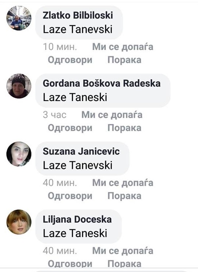The width and height of the screenshot is (198, 272).
Task: Send message to Zlatko via Порака
Action: pyautogui.click(x=124, y=60)
